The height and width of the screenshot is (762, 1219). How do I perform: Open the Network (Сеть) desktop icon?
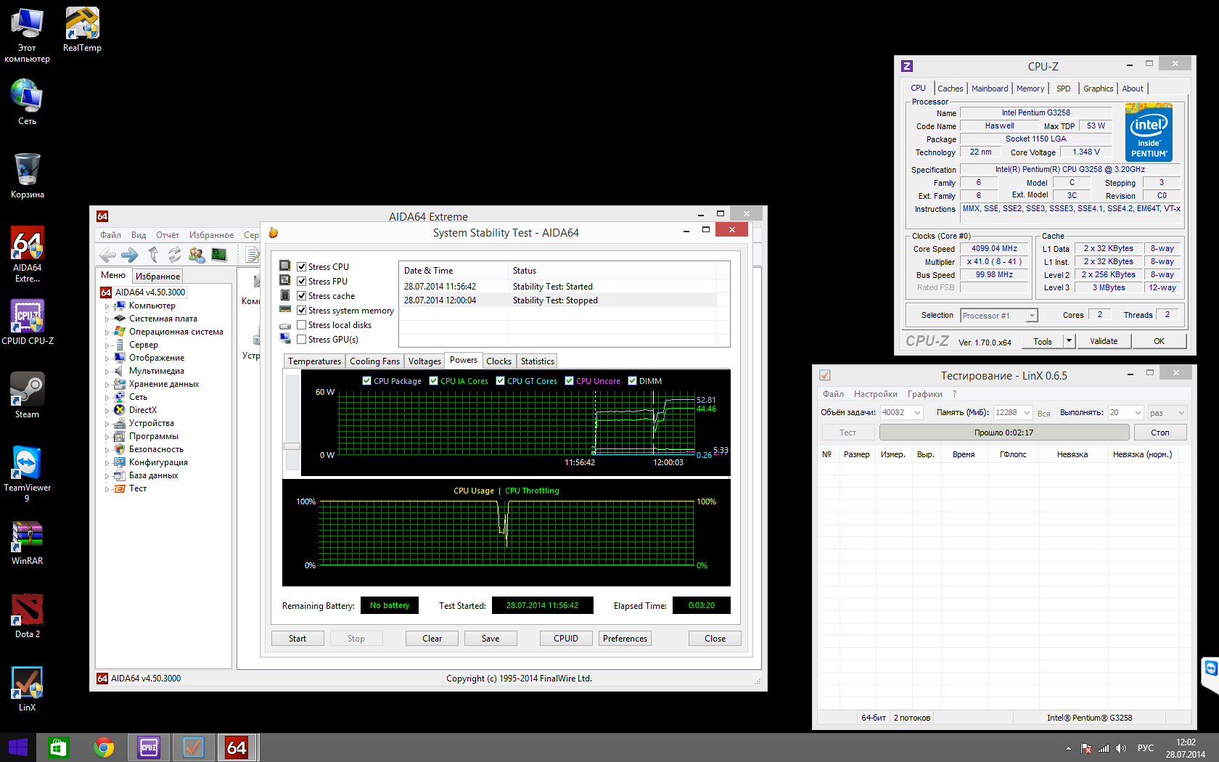pos(27,102)
